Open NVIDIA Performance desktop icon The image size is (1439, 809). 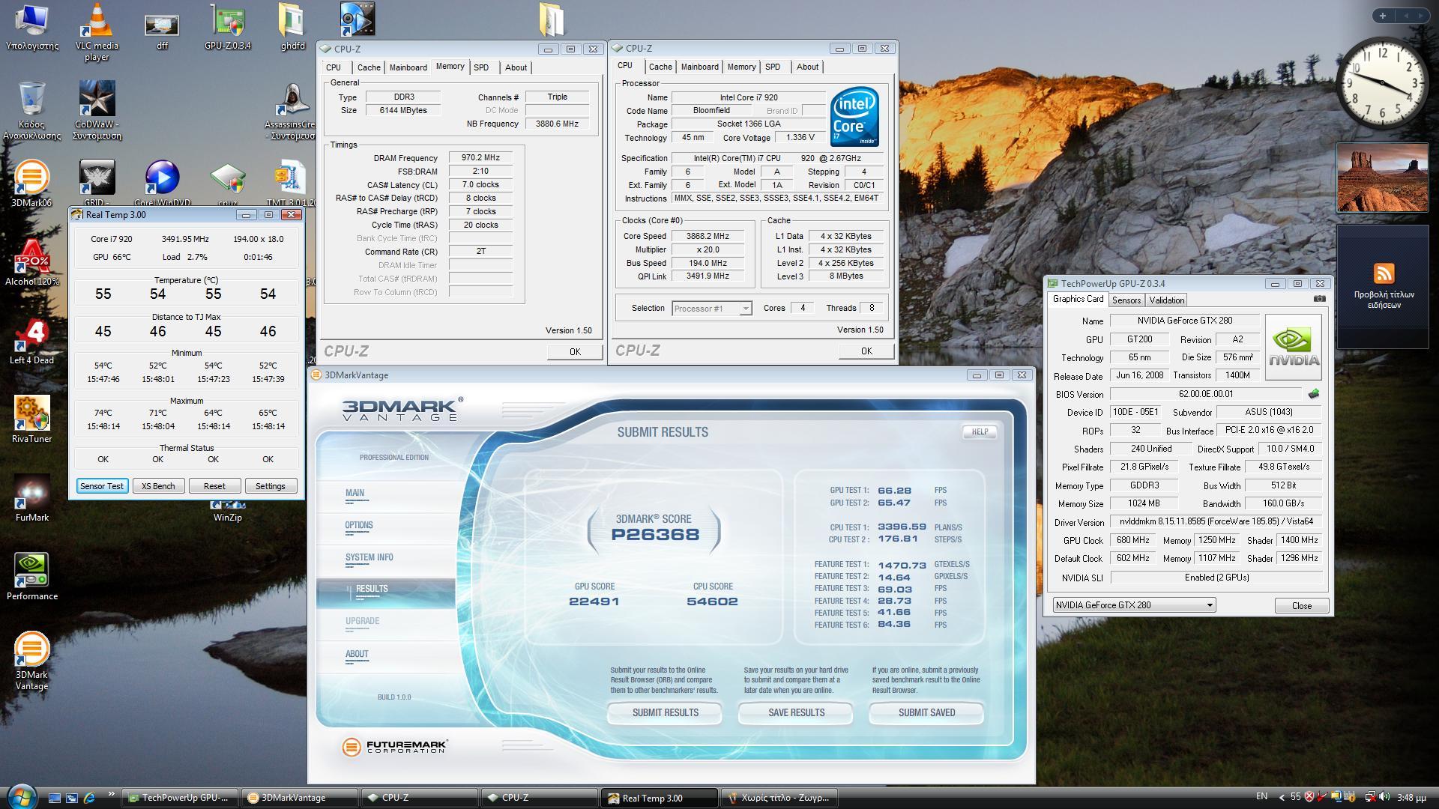[31, 577]
